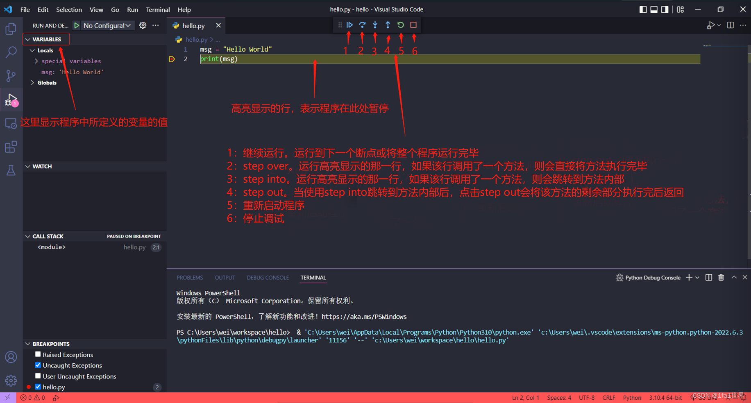Click Ln 2, Col 1 cursor position
Viewport: 751px width, 403px height.
coord(526,398)
